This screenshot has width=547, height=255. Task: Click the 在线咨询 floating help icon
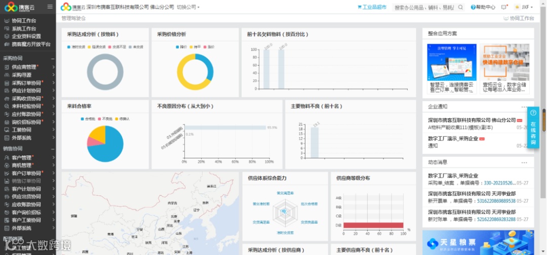click(x=533, y=112)
